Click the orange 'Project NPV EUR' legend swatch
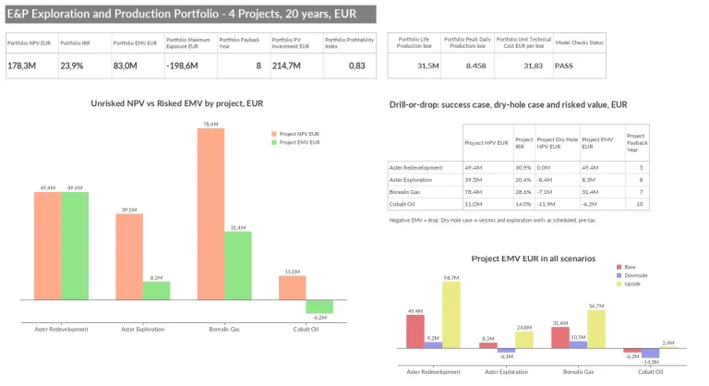The image size is (709, 386). [x=274, y=134]
